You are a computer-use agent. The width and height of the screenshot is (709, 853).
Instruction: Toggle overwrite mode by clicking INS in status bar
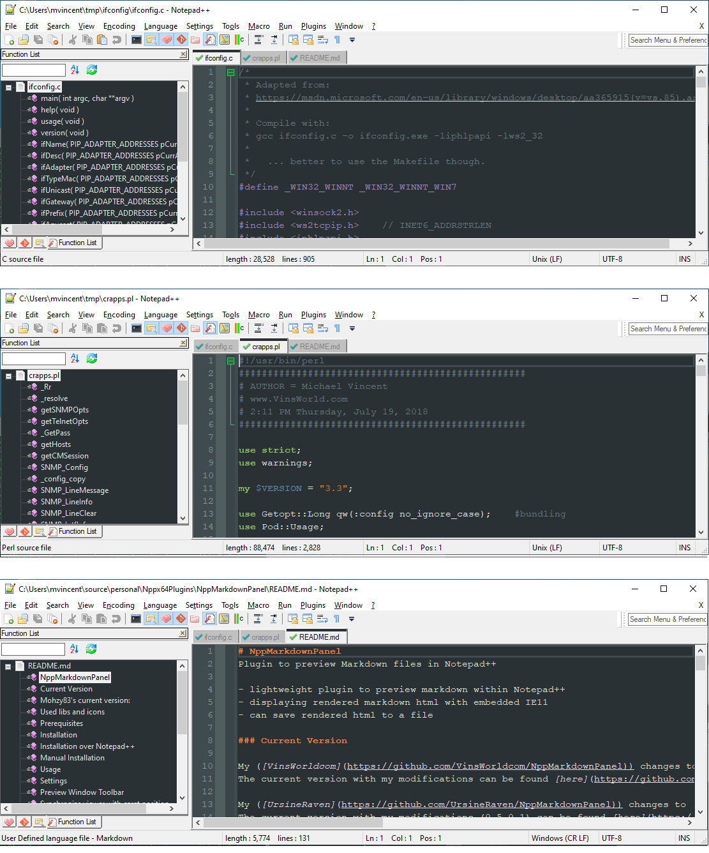684,259
